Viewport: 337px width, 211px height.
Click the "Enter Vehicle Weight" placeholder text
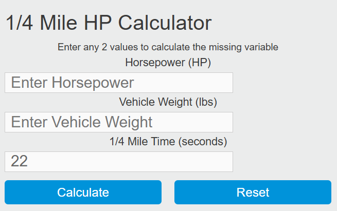pyautogui.click(x=82, y=122)
